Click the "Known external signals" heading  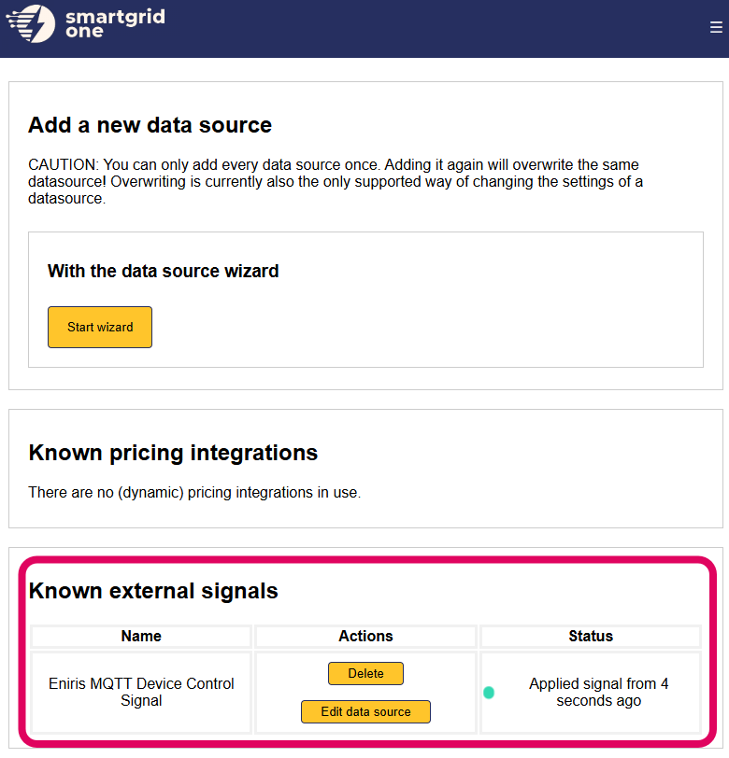click(153, 591)
